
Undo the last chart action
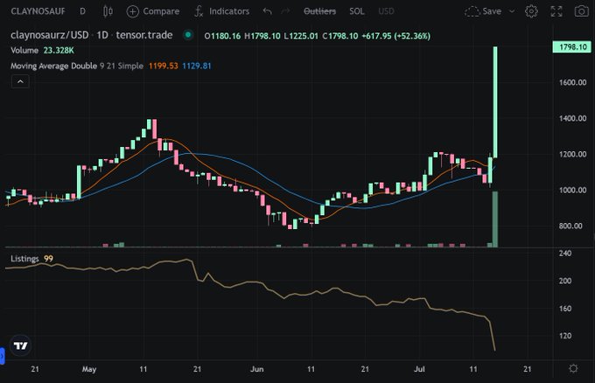[267, 11]
